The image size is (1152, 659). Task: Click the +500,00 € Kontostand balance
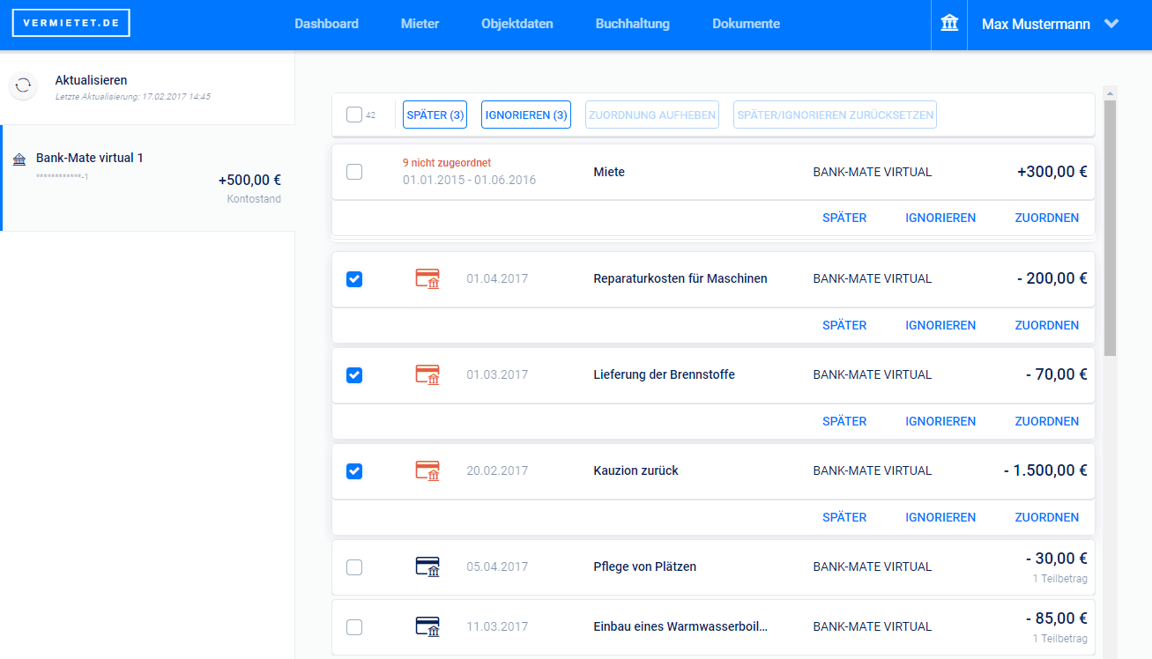point(249,181)
